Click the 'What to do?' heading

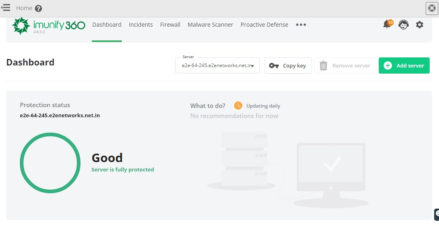click(x=208, y=106)
